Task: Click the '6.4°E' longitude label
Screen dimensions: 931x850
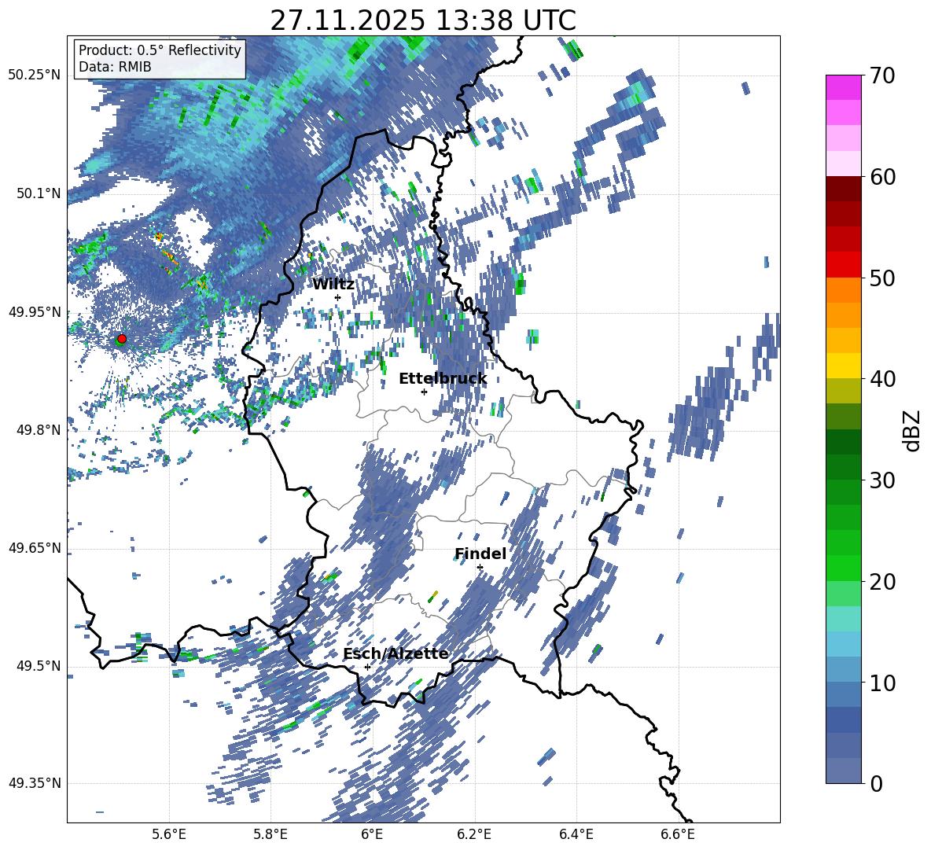Action: [576, 834]
